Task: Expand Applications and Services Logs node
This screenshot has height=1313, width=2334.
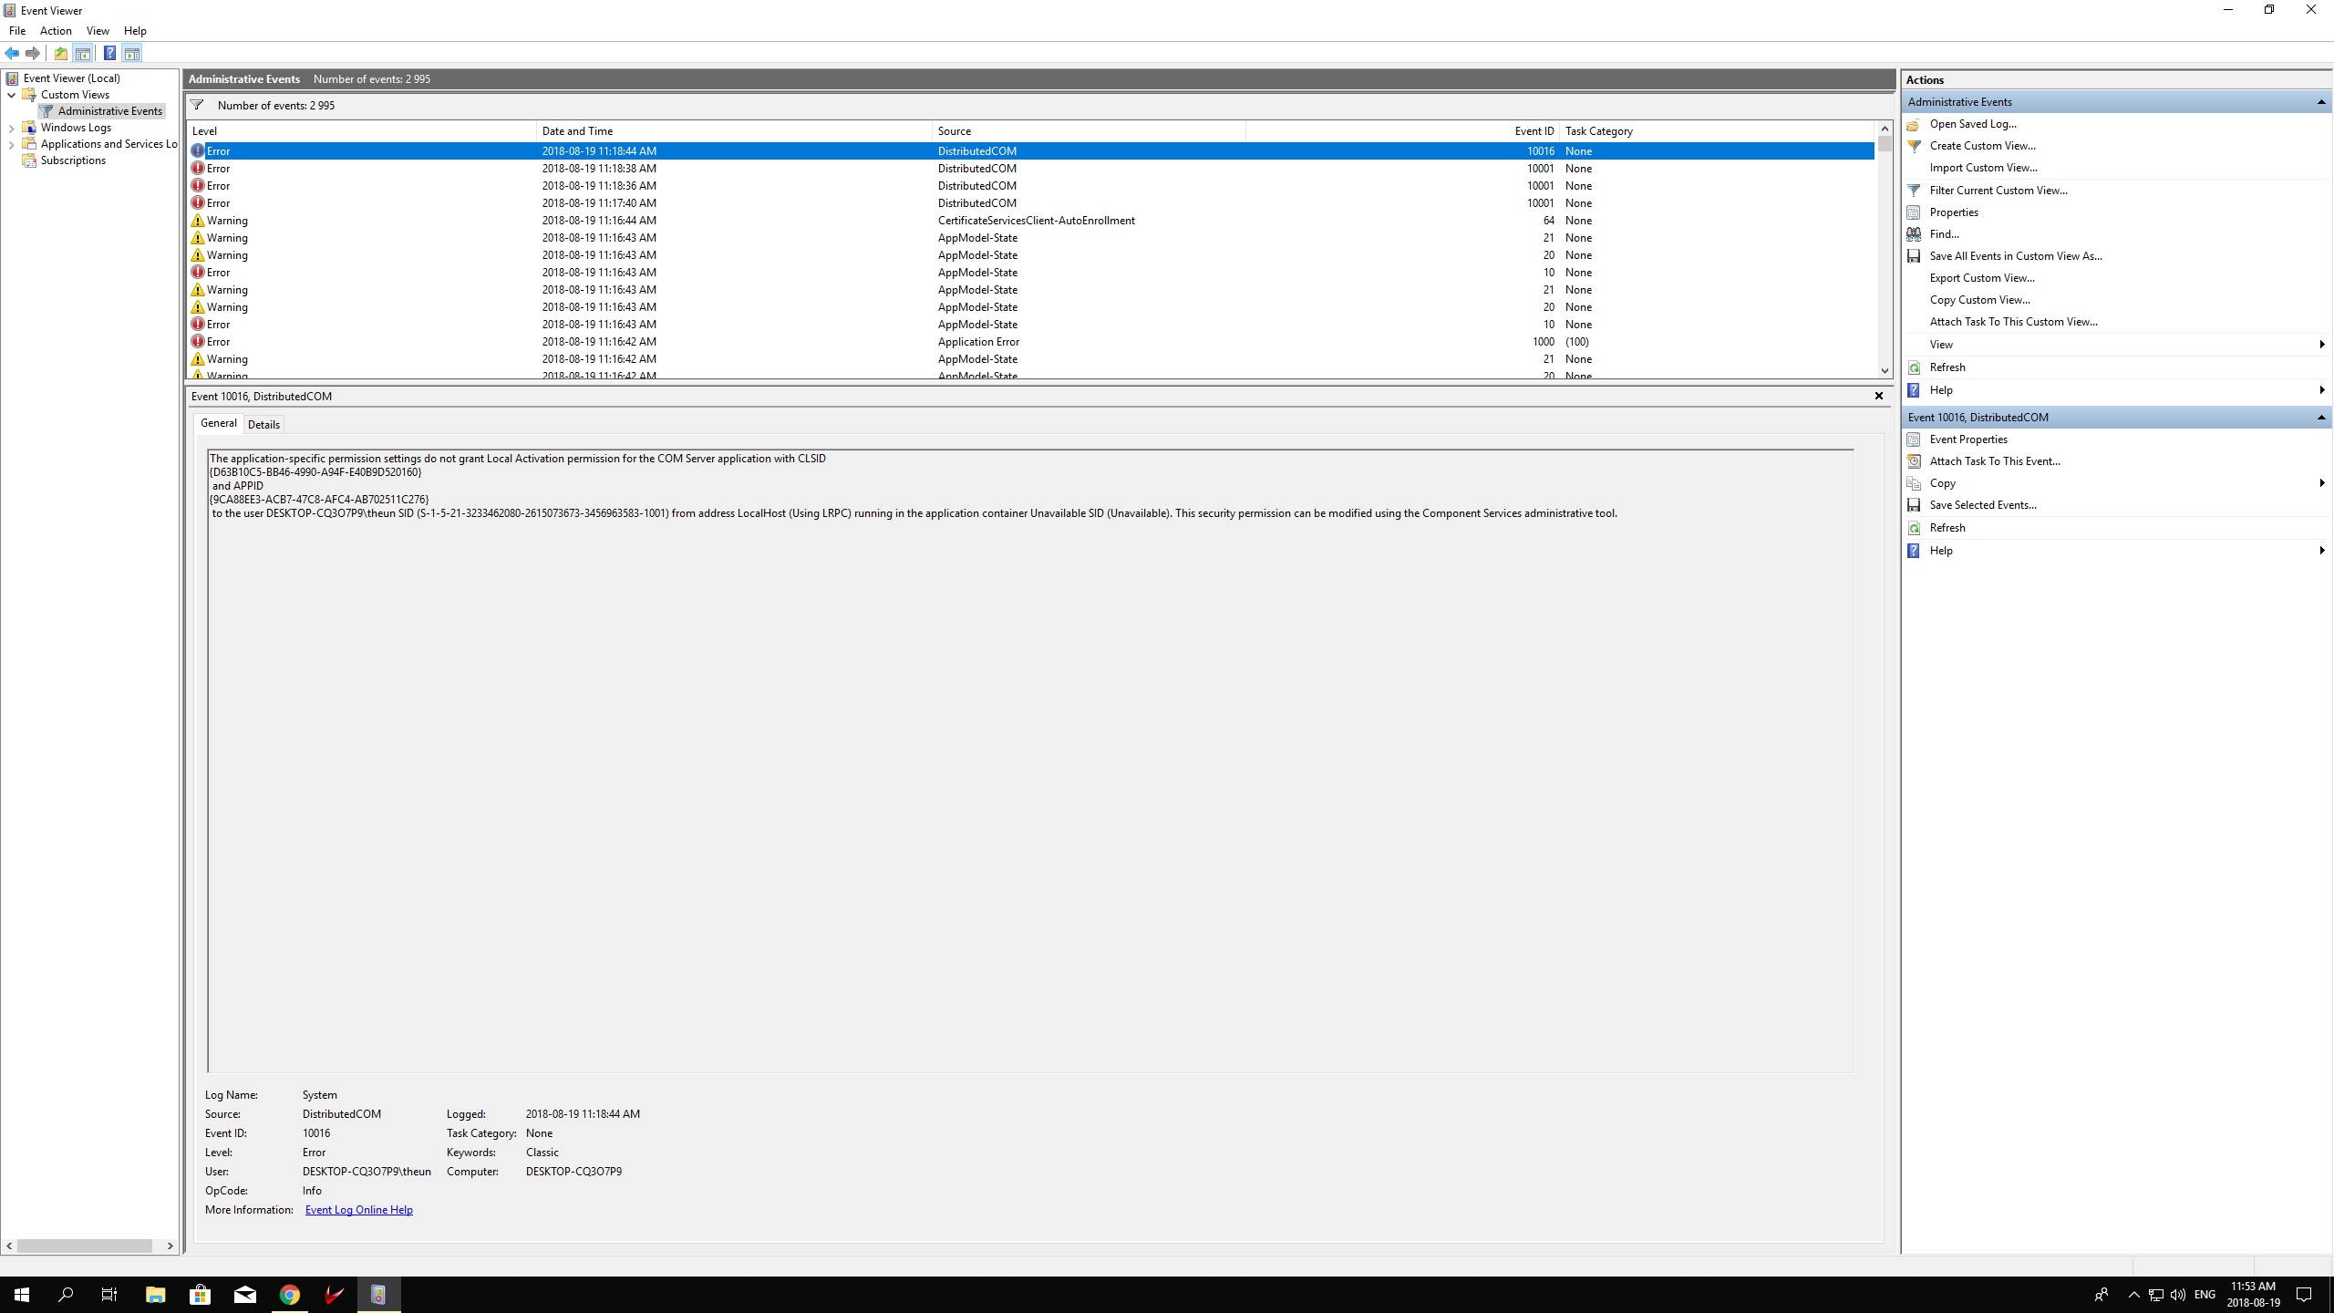Action: pyautogui.click(x=11, y=144)
